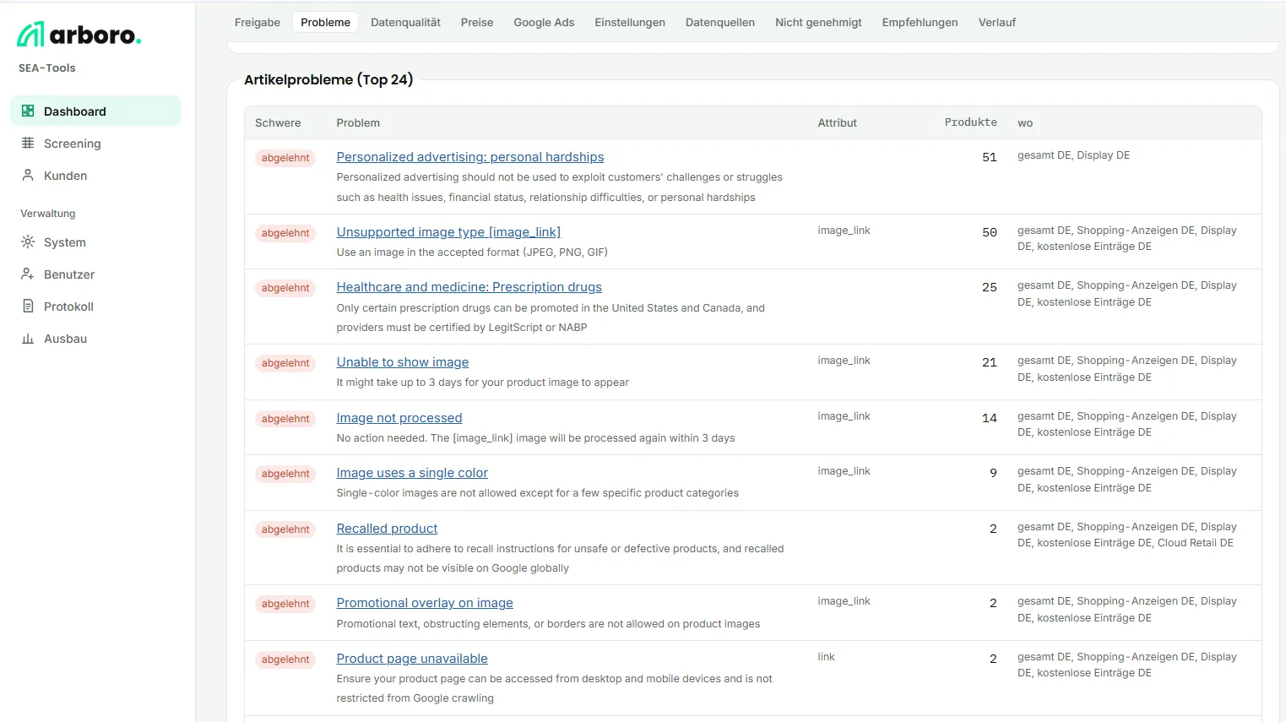Click the Attribut column header
This screenshot has height=722, width=1286.
837,122
